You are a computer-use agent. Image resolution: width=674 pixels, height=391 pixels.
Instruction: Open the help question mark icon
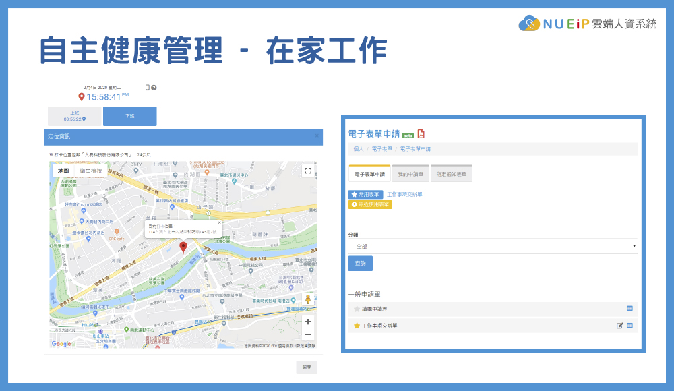(x=154, y=88)
